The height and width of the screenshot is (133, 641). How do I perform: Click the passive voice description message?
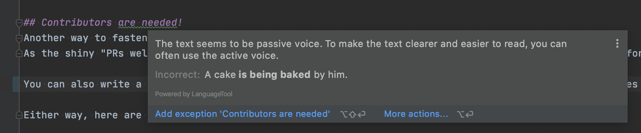tap(361, 50)
